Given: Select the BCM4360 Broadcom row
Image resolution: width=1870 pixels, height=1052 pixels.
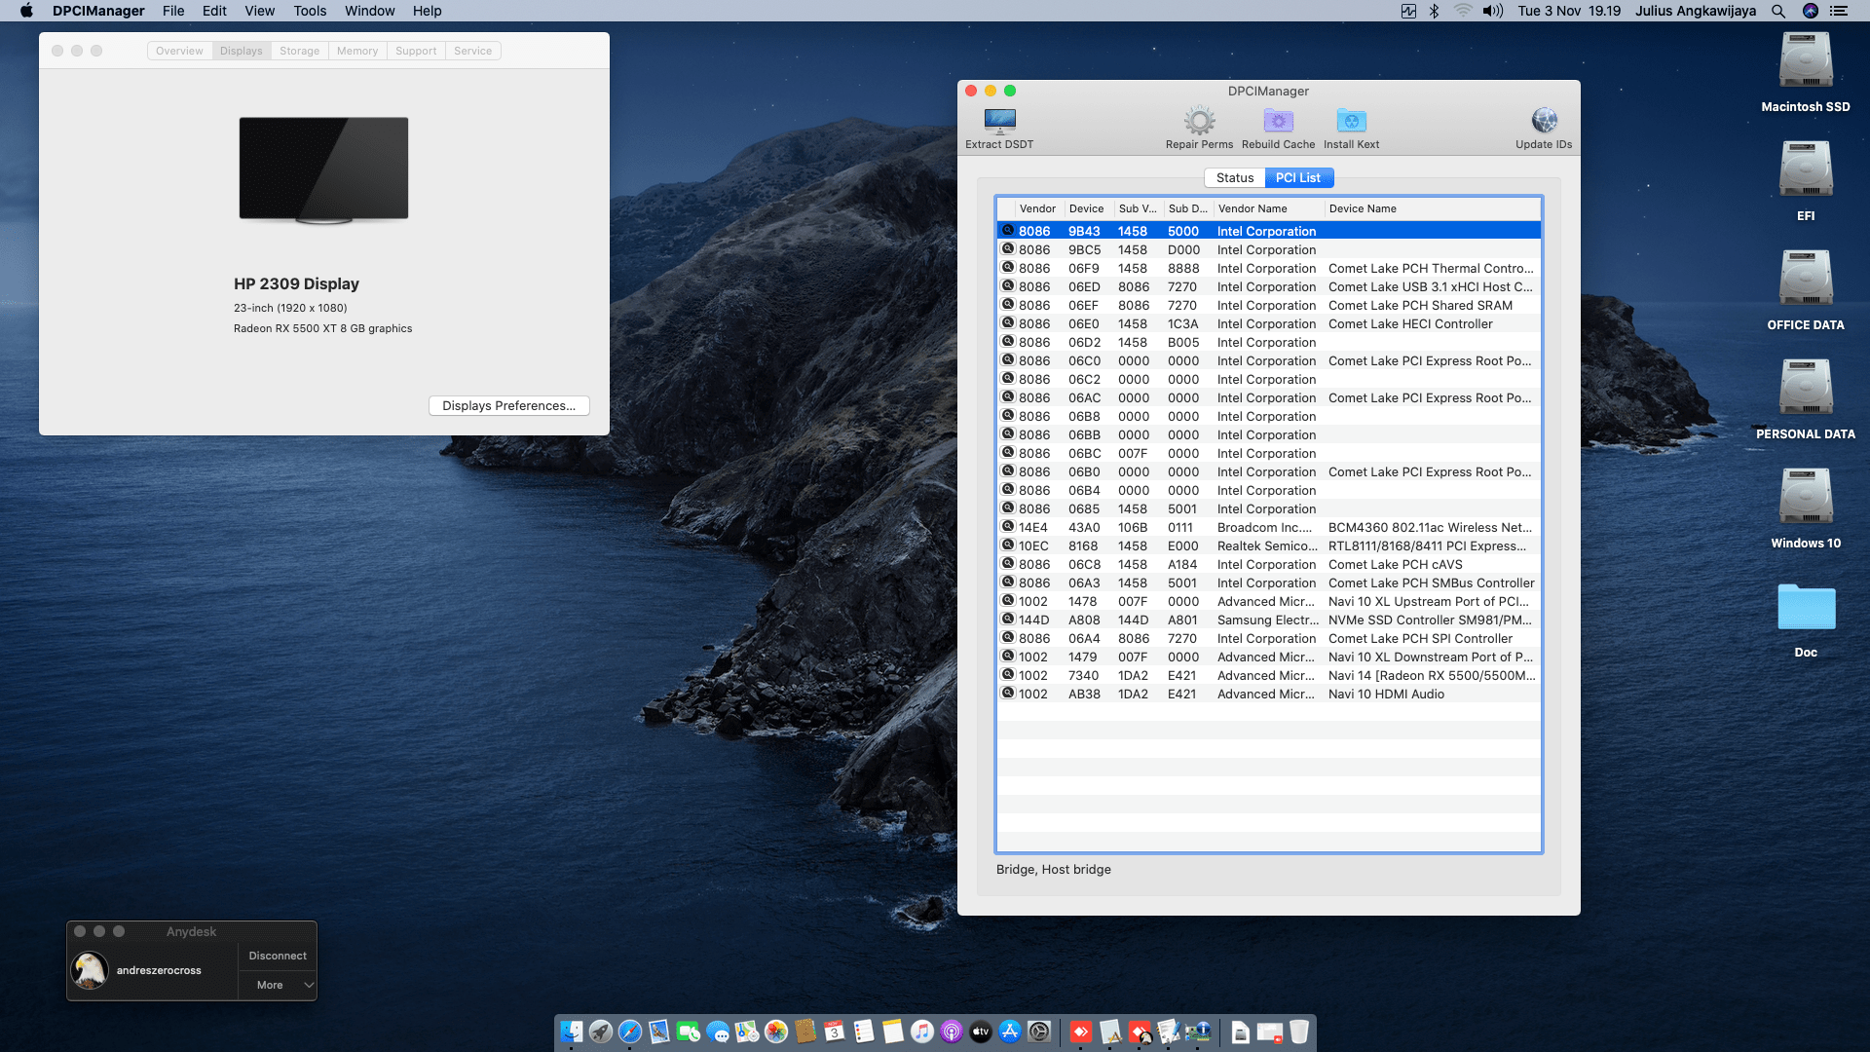Looking at the screenshot, I should [x=1266, y=528].
